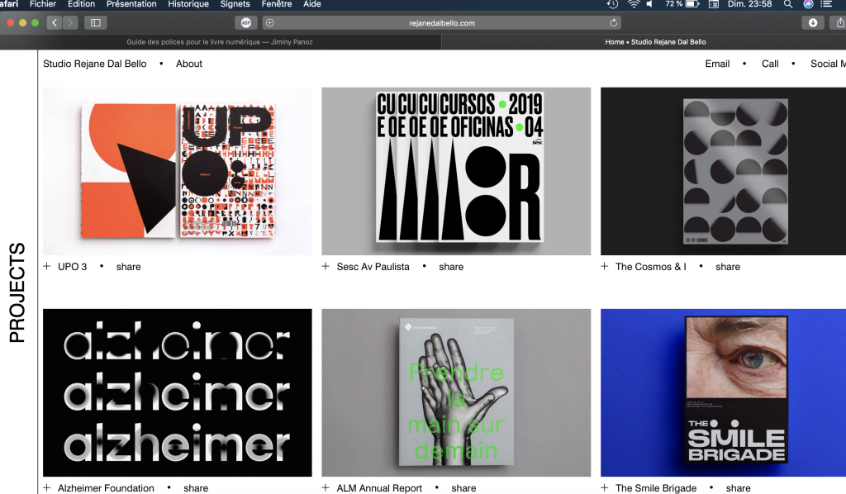Share the ALM Annual Report project

(x=463, y=488)
